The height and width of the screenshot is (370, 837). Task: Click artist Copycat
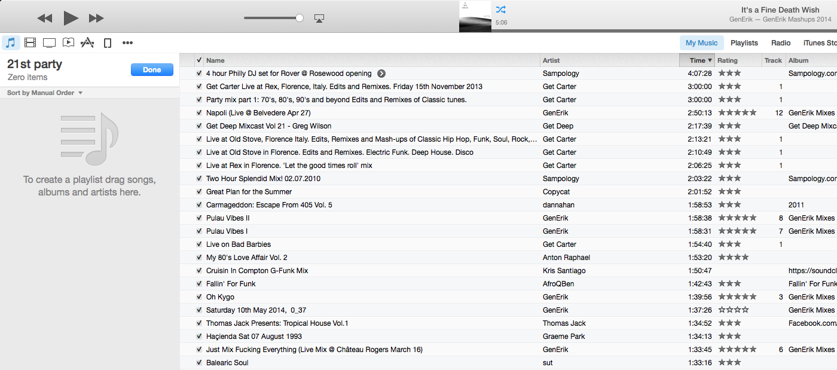557,192
